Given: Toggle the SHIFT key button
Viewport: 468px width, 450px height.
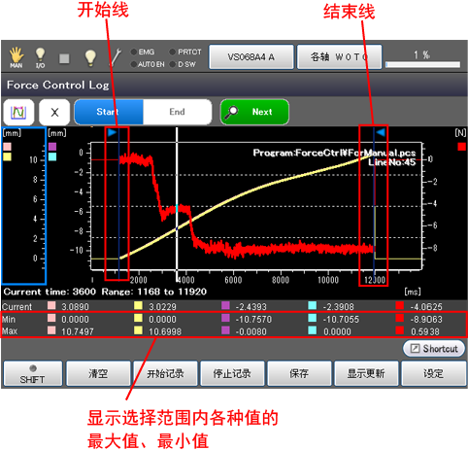Looking at the screenshot, I should click(x=33, y=374).
